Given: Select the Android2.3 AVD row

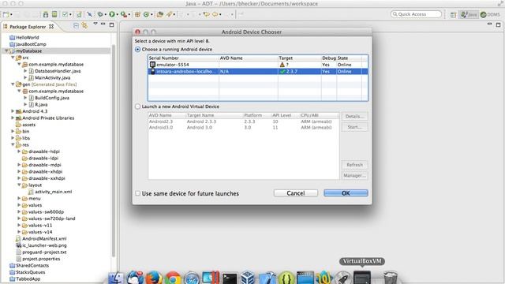Looking at the screenshot, I should click(244, 121).
